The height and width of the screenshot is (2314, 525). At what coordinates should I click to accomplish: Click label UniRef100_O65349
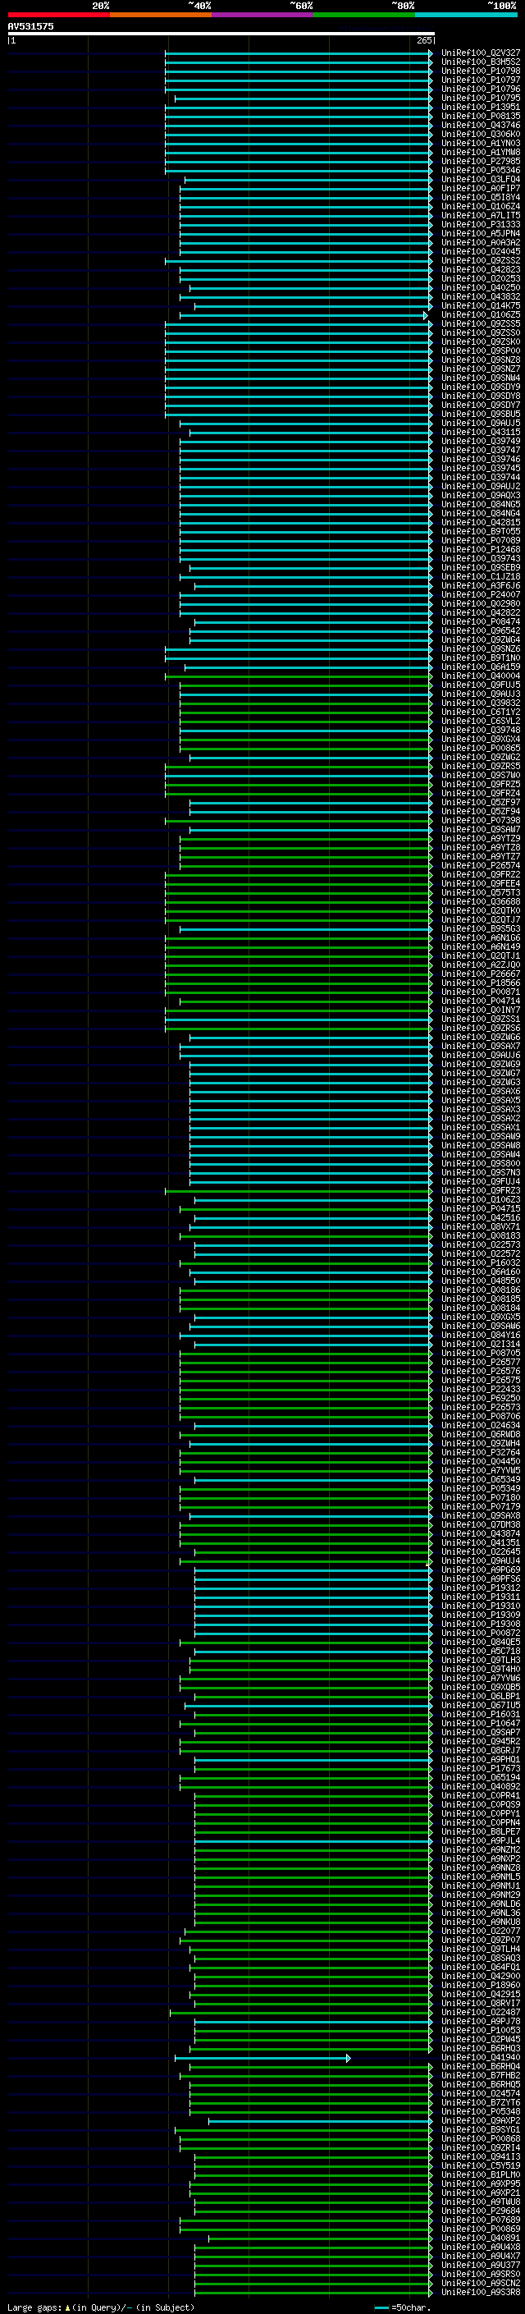click(480, 1479)
